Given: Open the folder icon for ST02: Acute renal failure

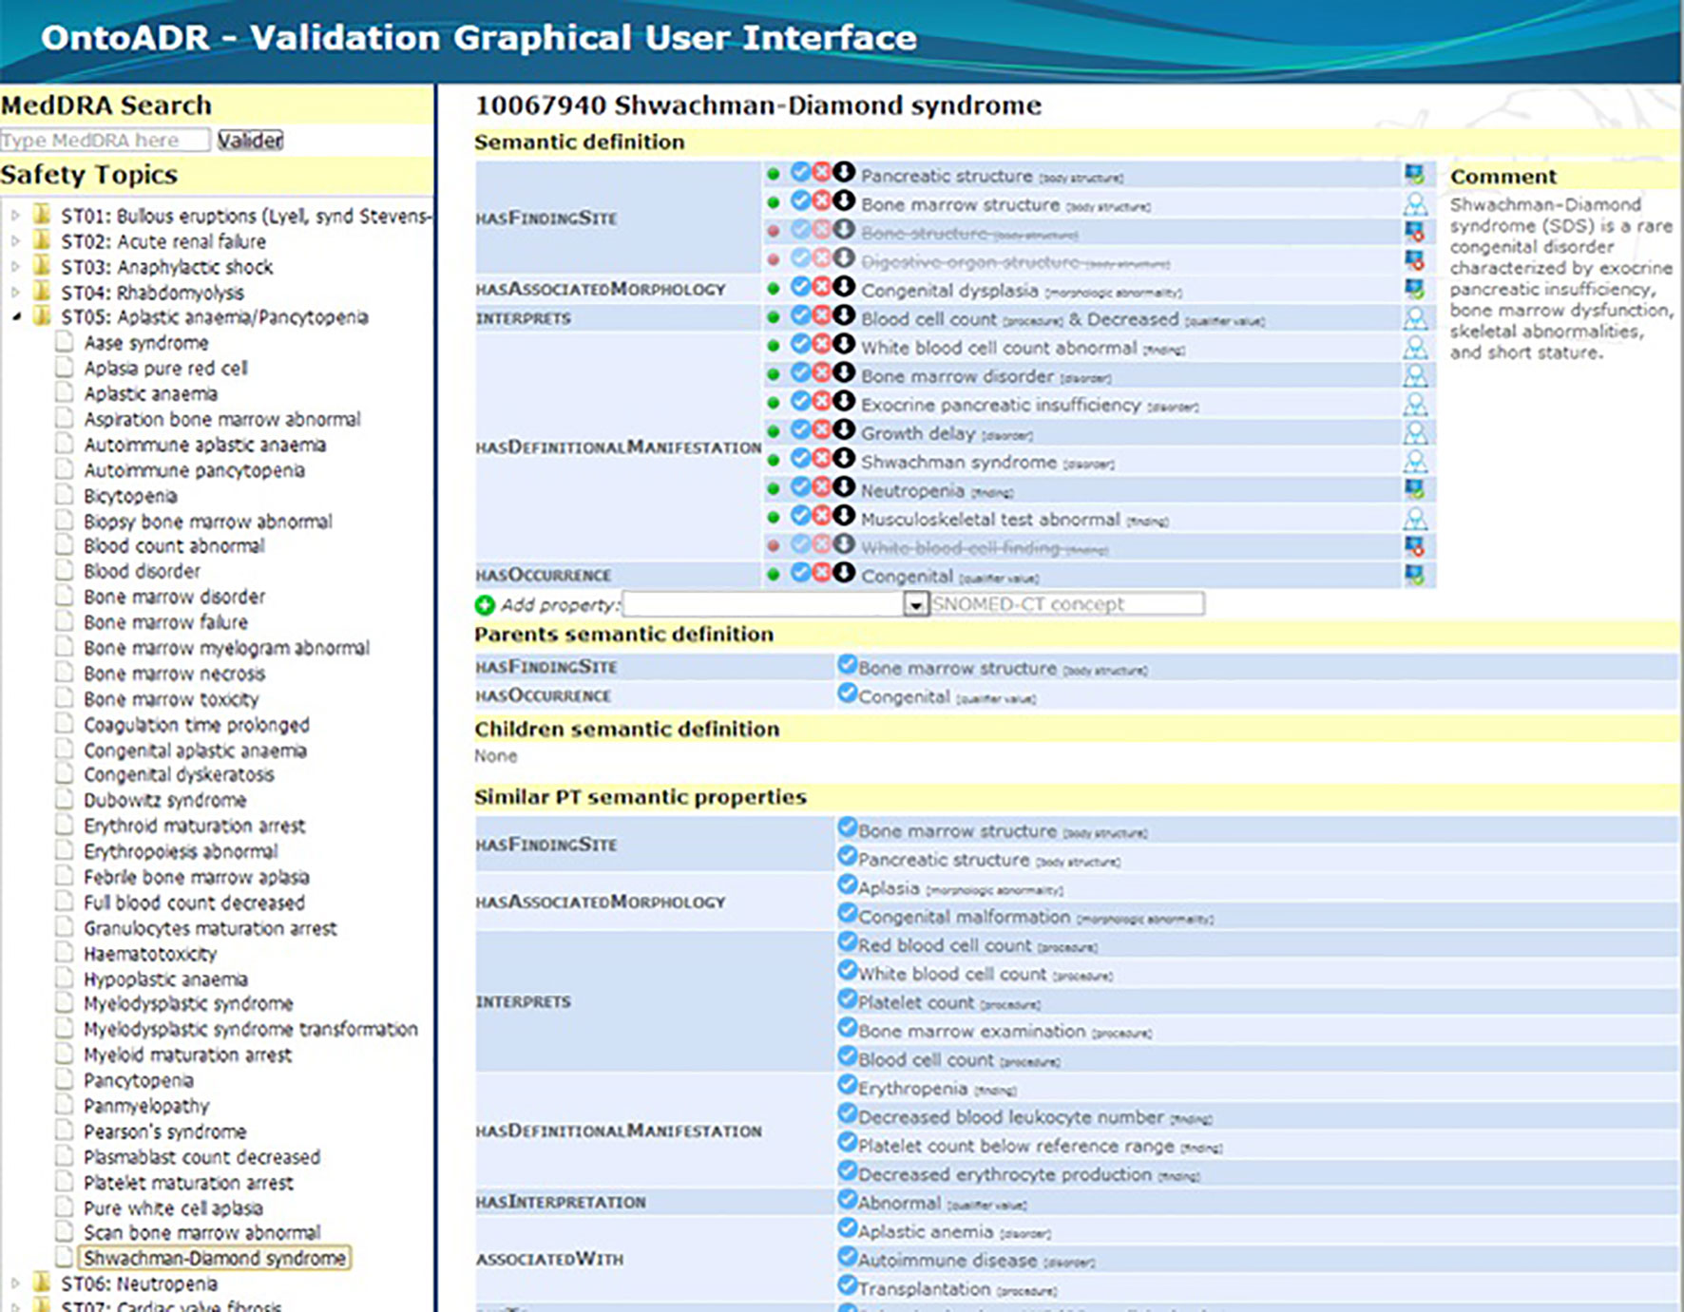Looking at the screenshot, I should 42,240.
